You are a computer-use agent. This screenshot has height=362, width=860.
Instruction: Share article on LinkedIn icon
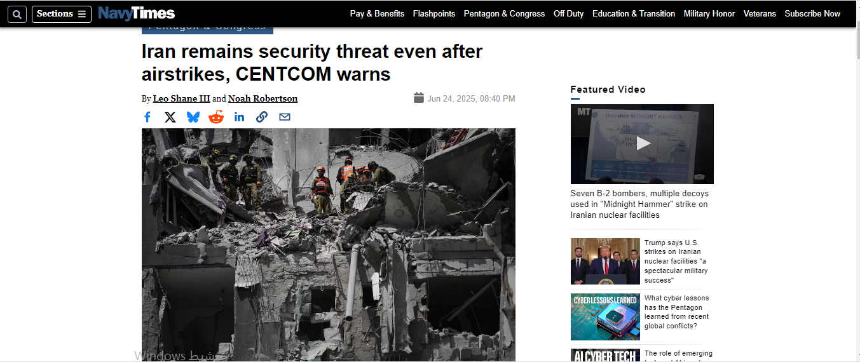click(239, 117)
